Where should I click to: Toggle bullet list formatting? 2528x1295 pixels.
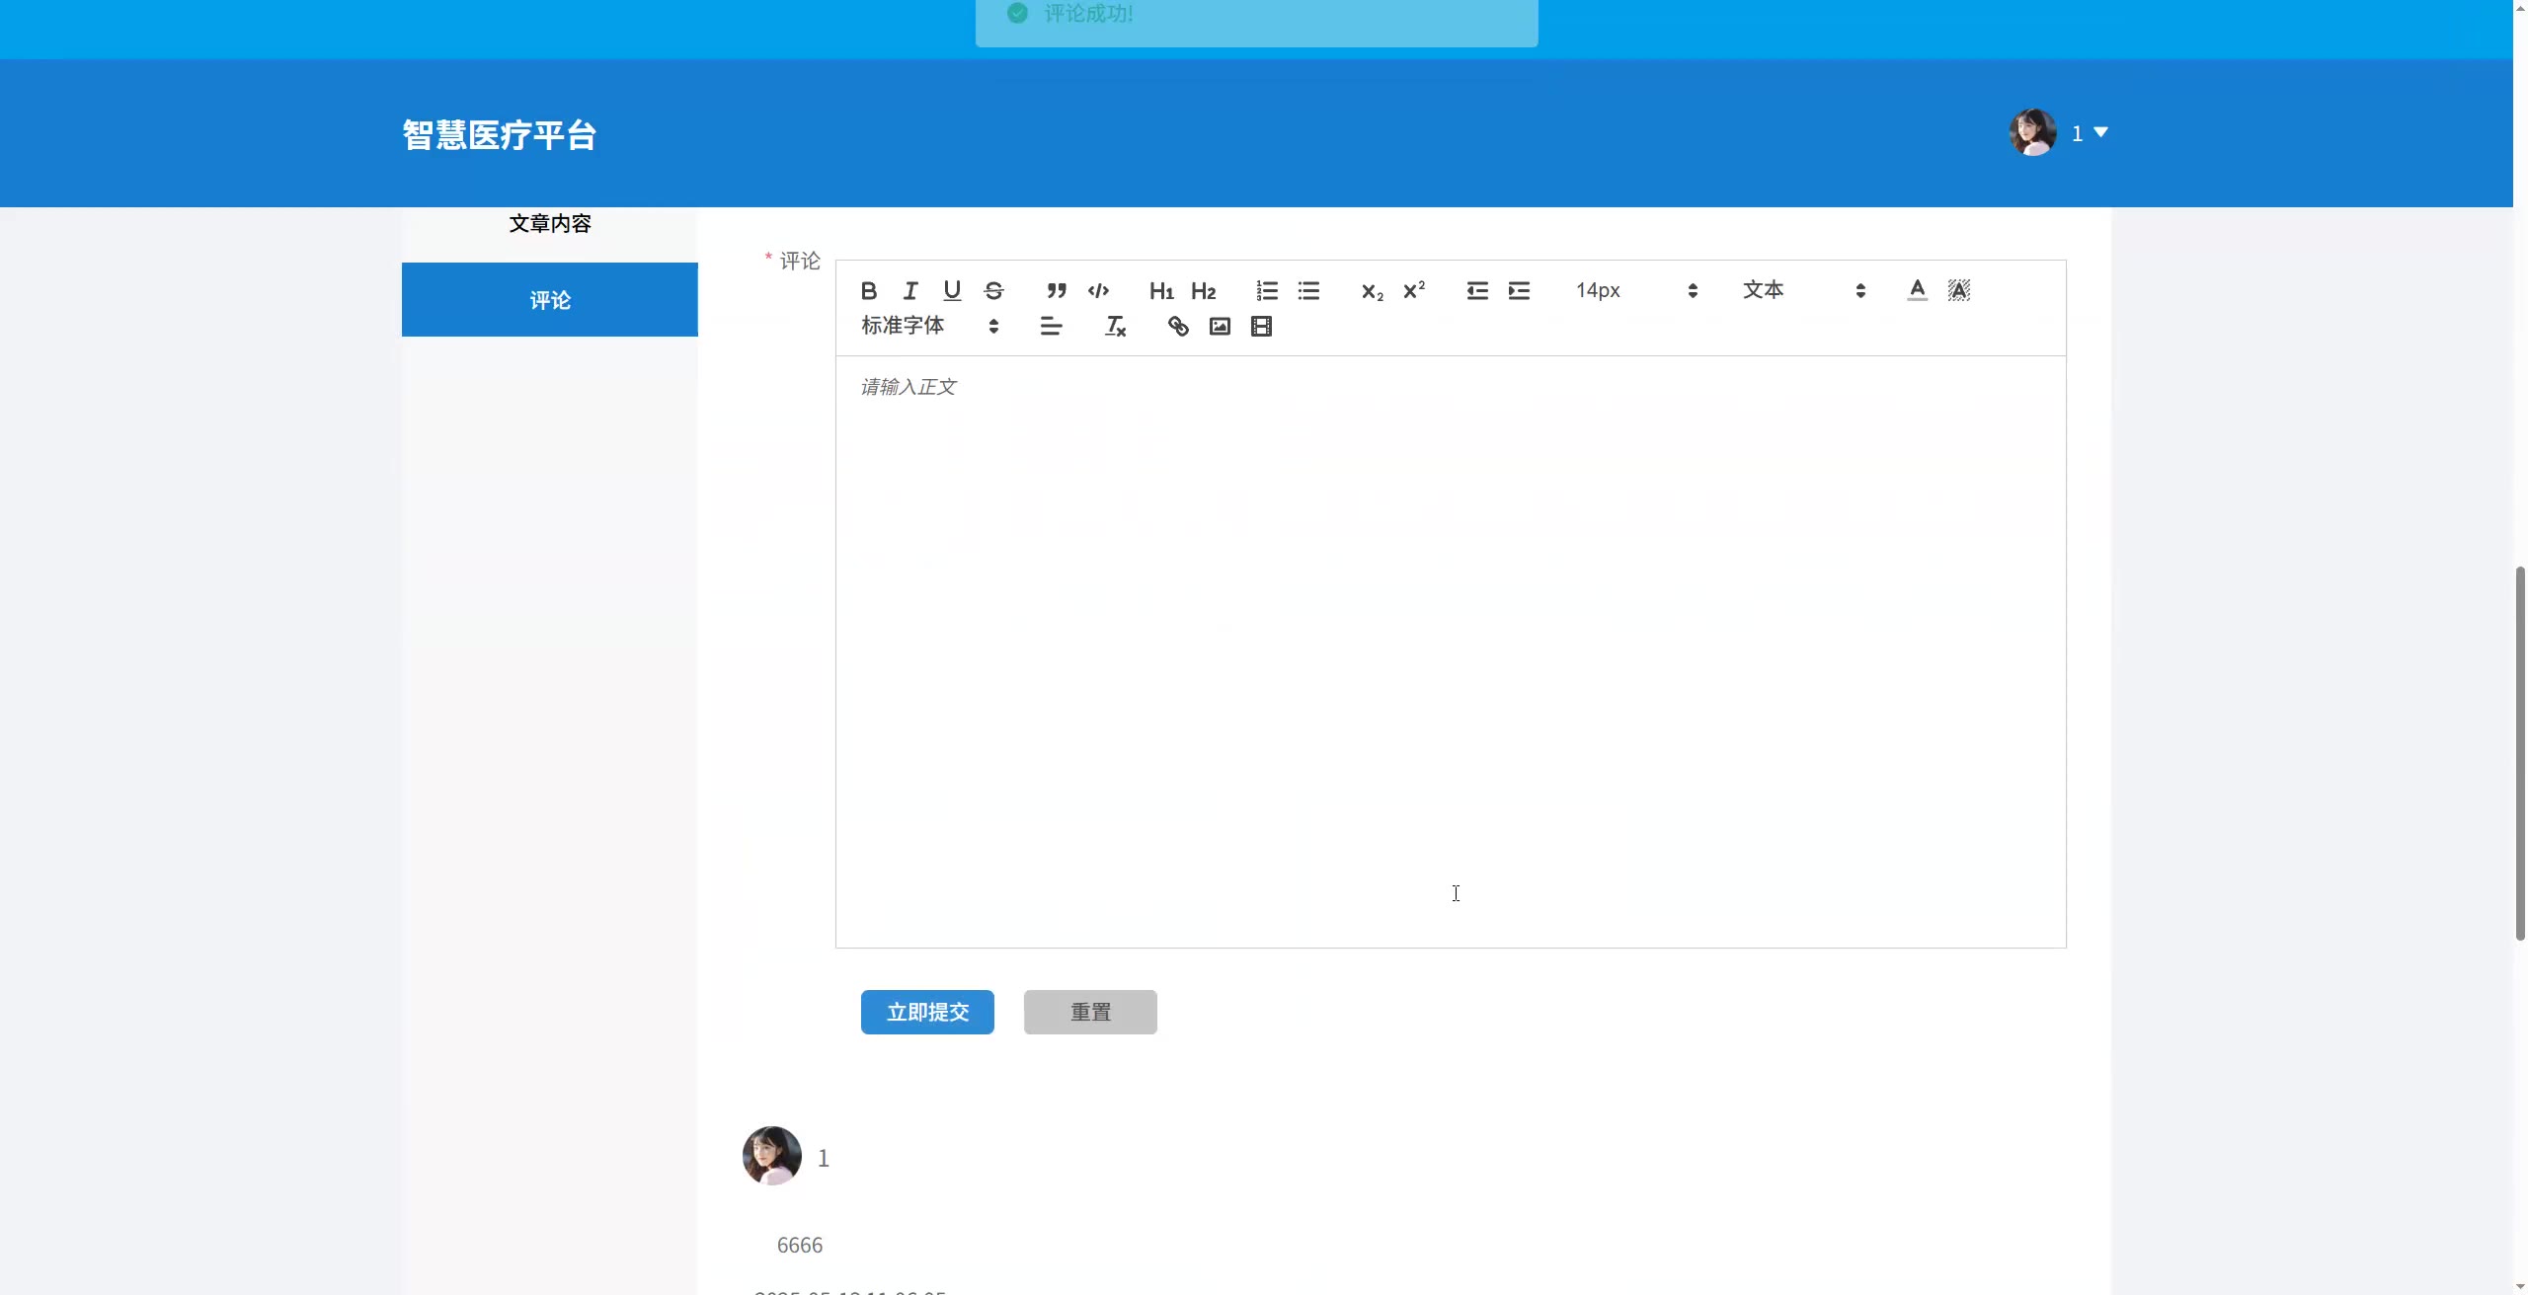(x=1308, y=290)
